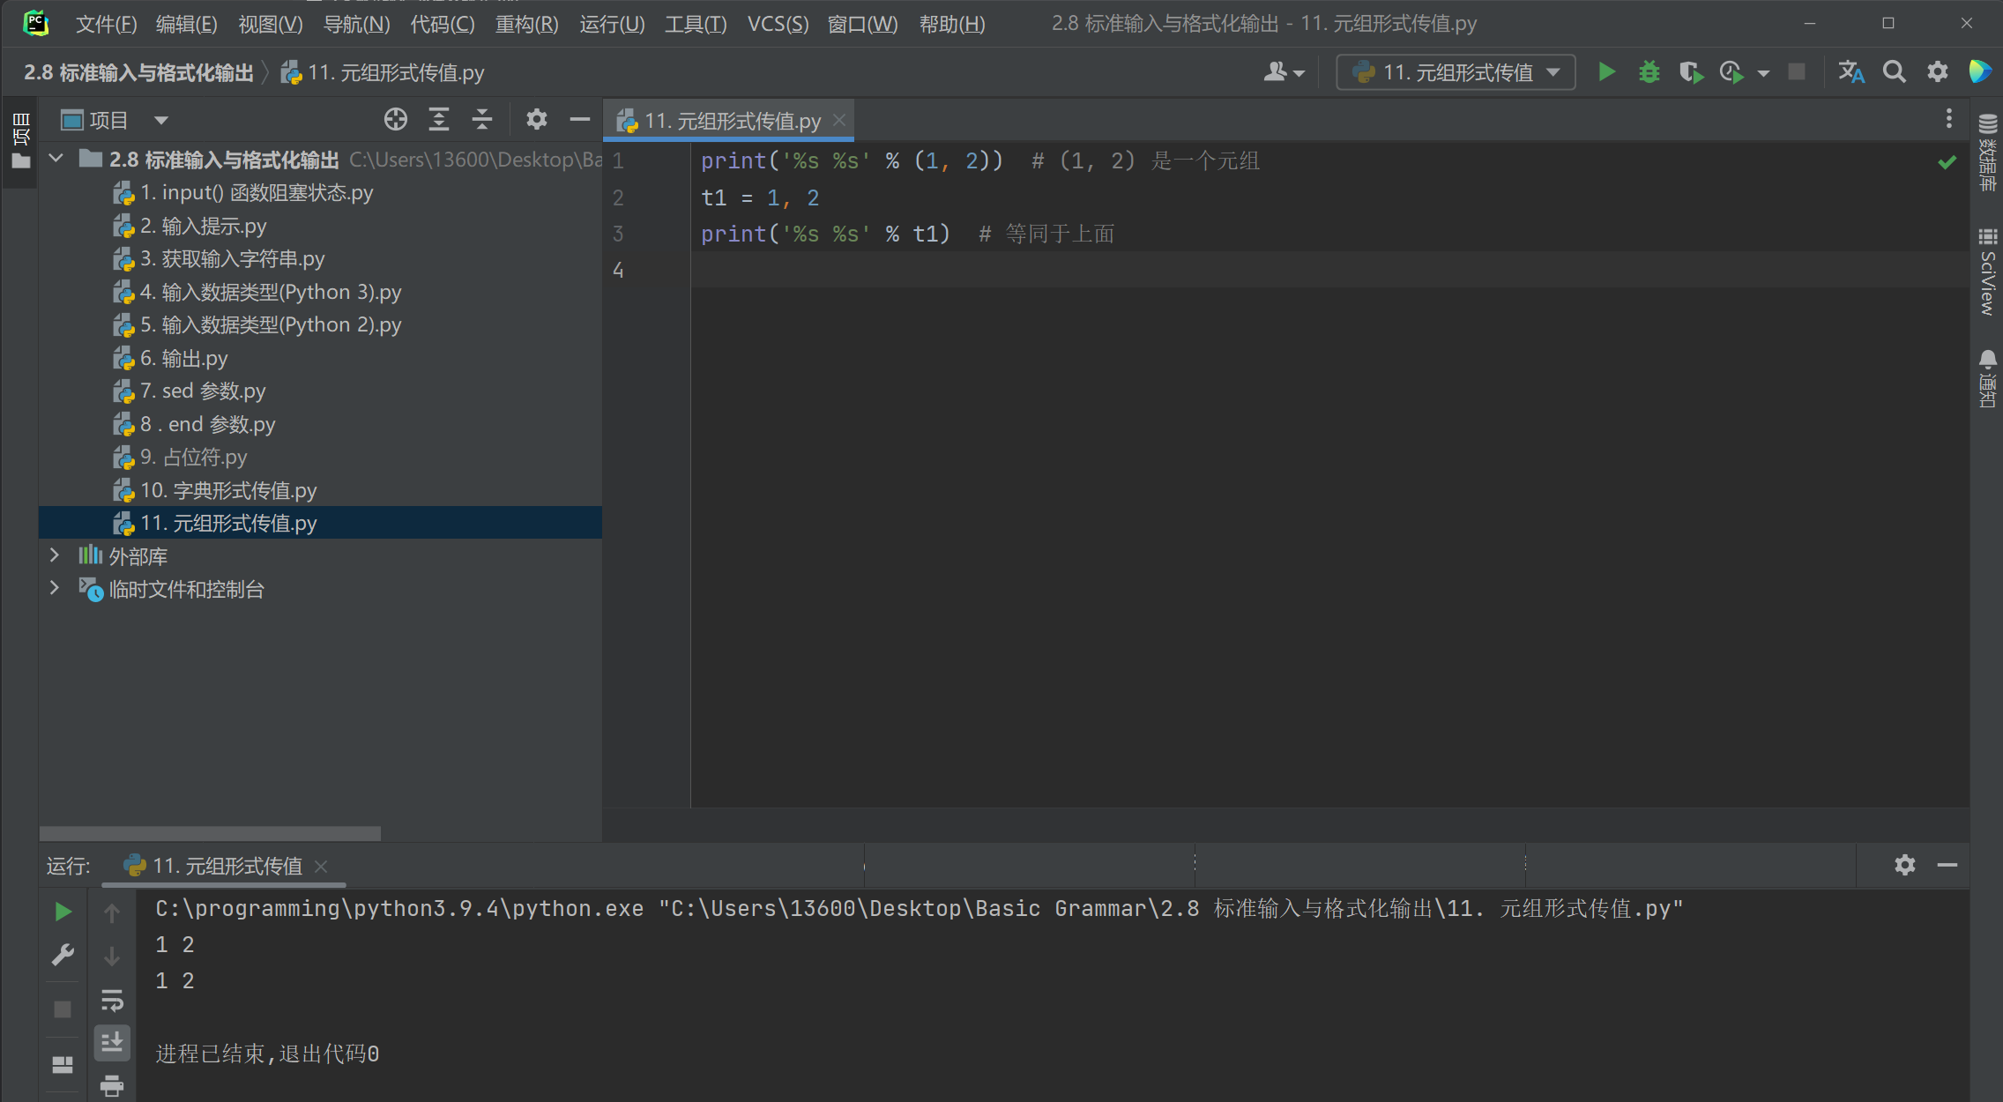Open the 窗口(W) menu
This screenshot has width=2003, height=1102.
click(x=862, y=24)
